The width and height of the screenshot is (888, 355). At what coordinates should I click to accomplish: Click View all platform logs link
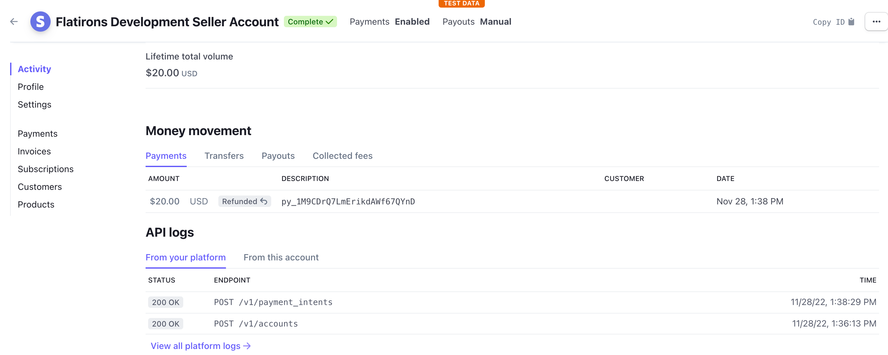click(200, 346)
